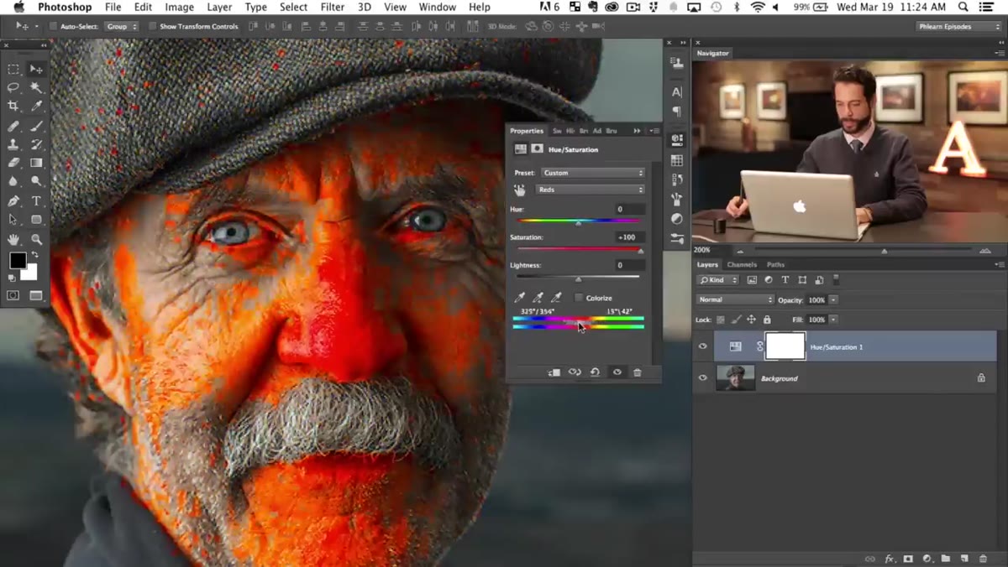The image size is (1008, 567).
Task: Select the Hand tool
Action: (13, 240)
